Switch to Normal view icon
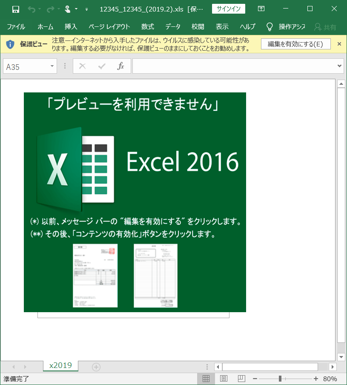Screen dimensions: 347x385 click(x=206, y=379)
